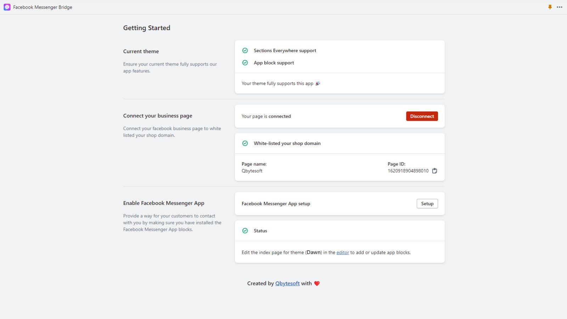Click the party popper emoji after theme support message
This screenshot has height=319, width=567.
317,83
